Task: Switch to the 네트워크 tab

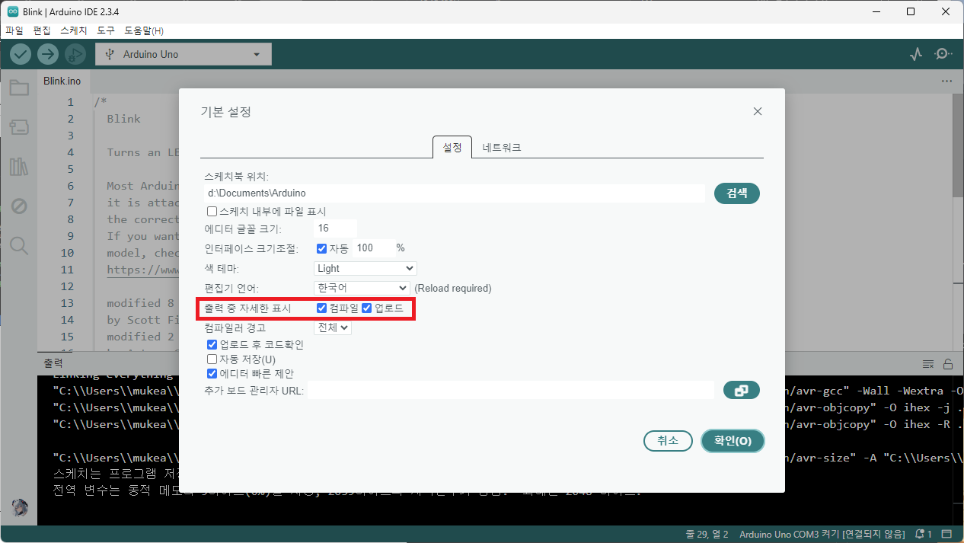Action: click(x=502, y=147)
